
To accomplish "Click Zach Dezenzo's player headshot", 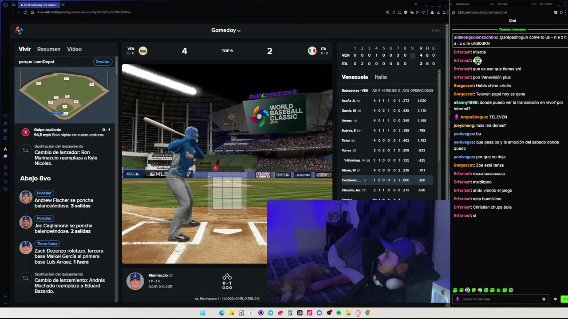I will click(26, 248).
